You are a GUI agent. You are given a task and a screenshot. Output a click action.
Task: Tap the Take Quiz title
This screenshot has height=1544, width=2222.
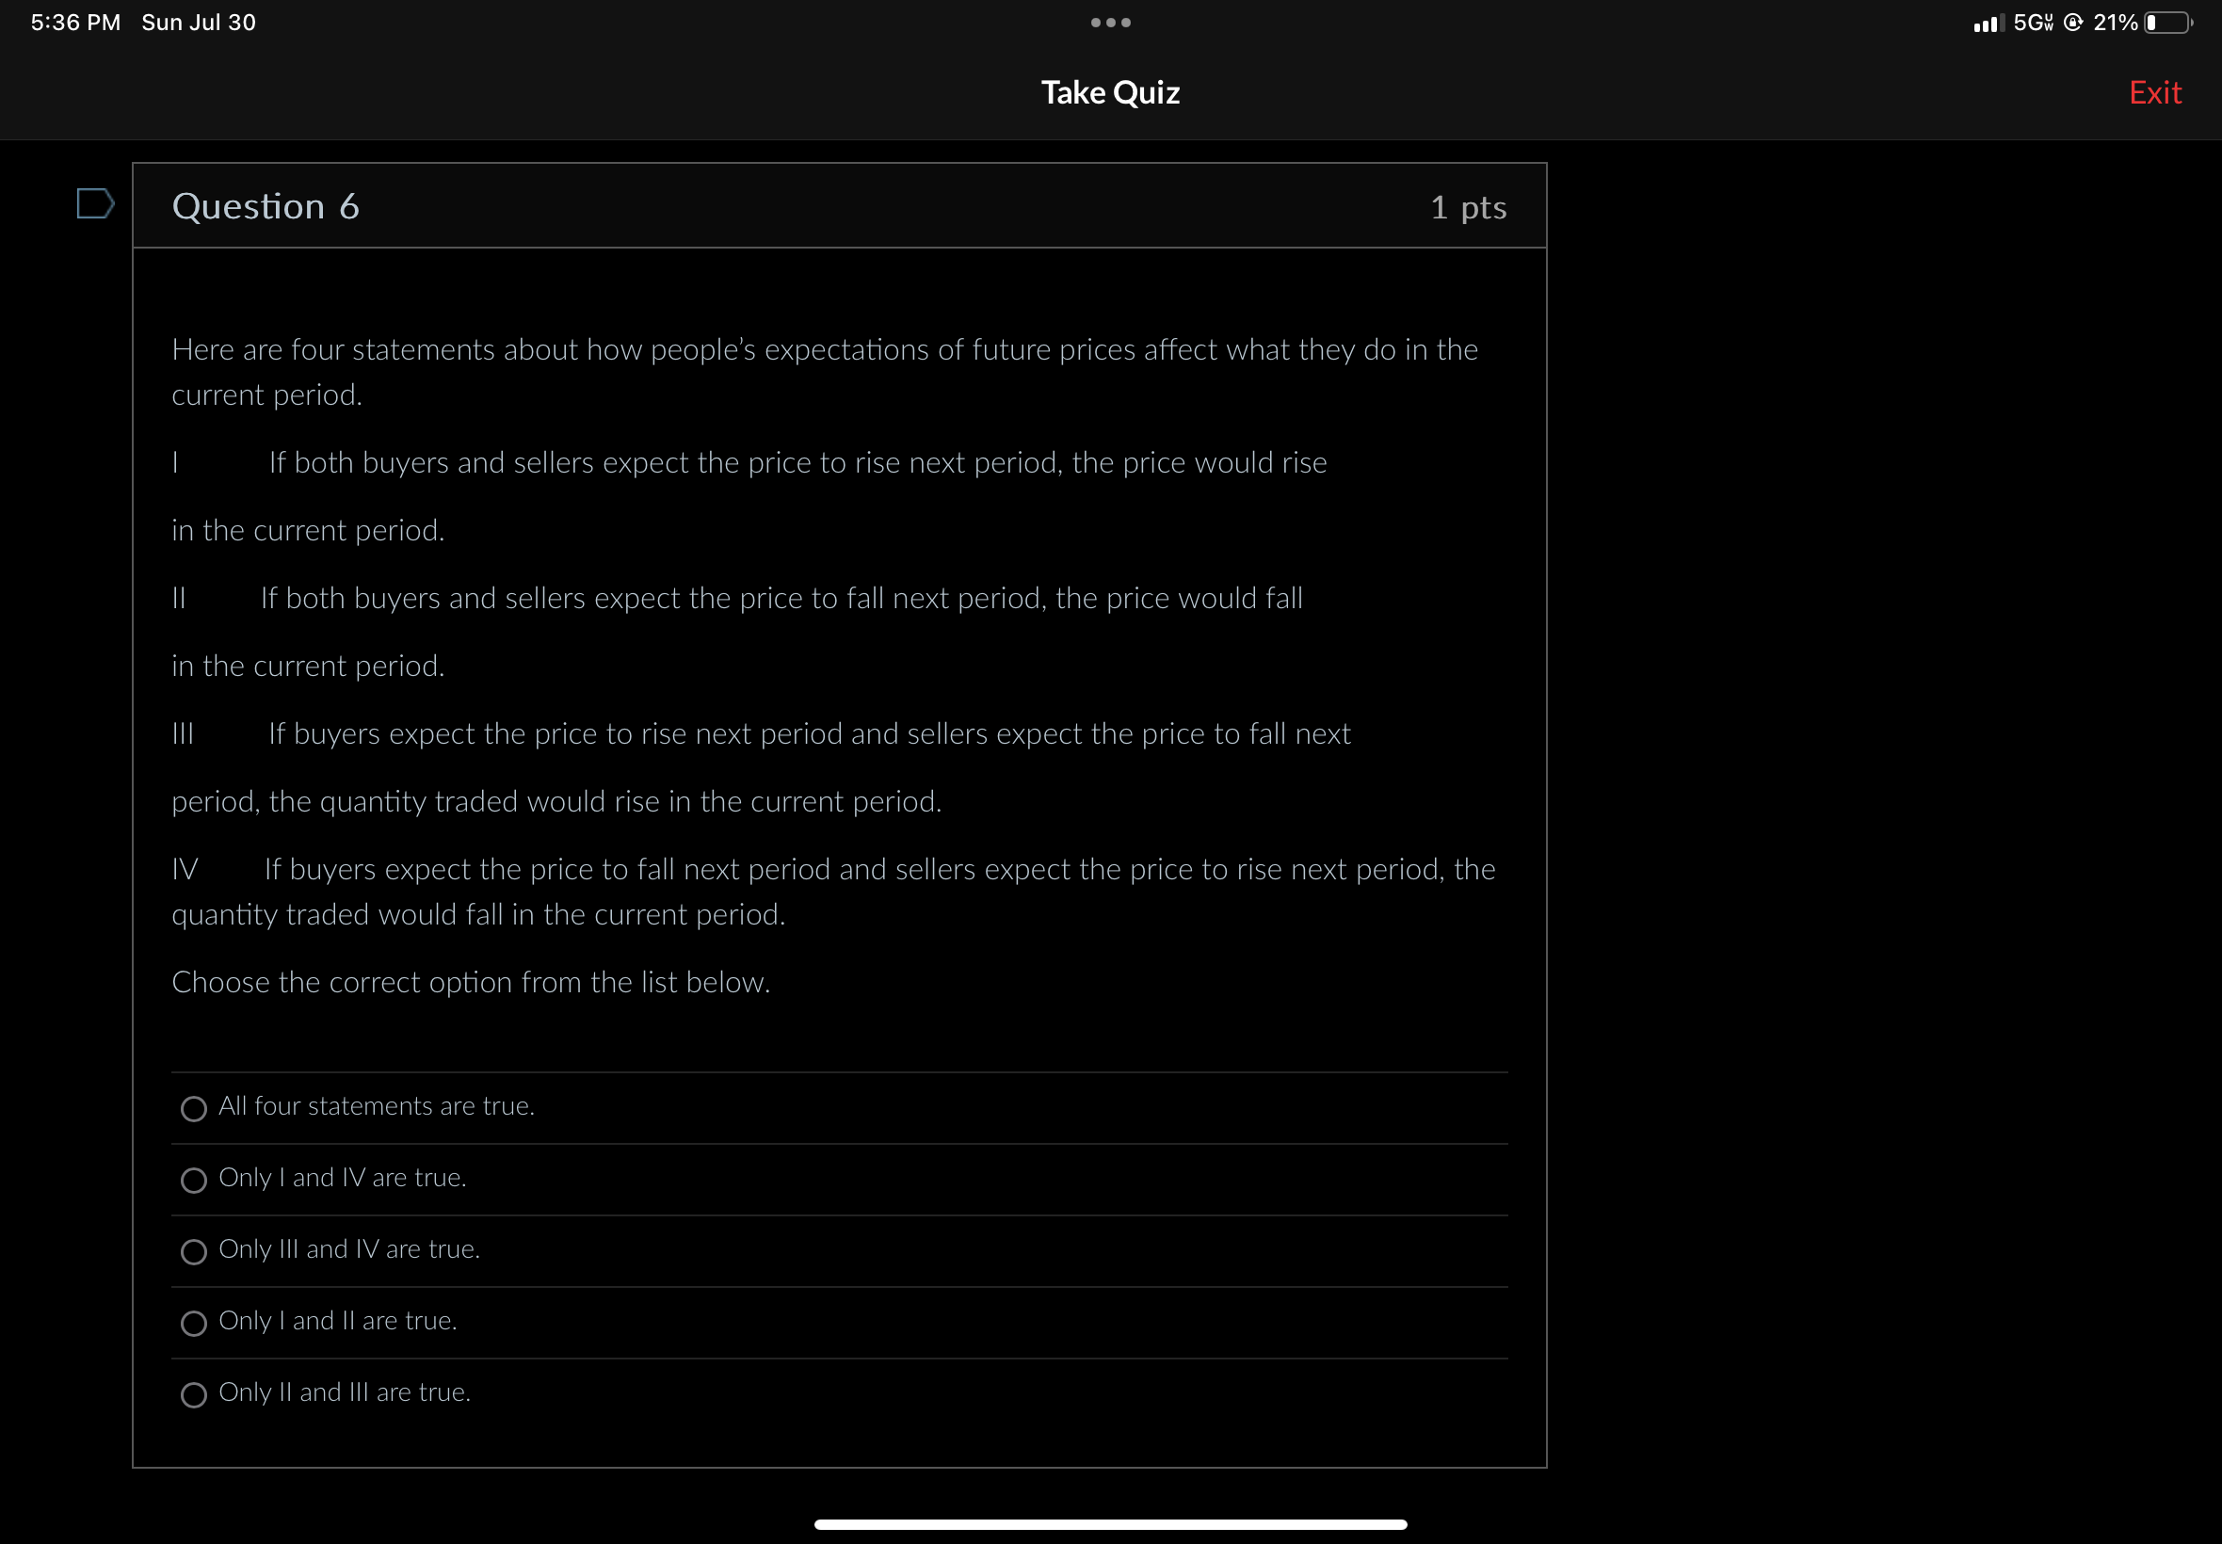point(1109,92)
